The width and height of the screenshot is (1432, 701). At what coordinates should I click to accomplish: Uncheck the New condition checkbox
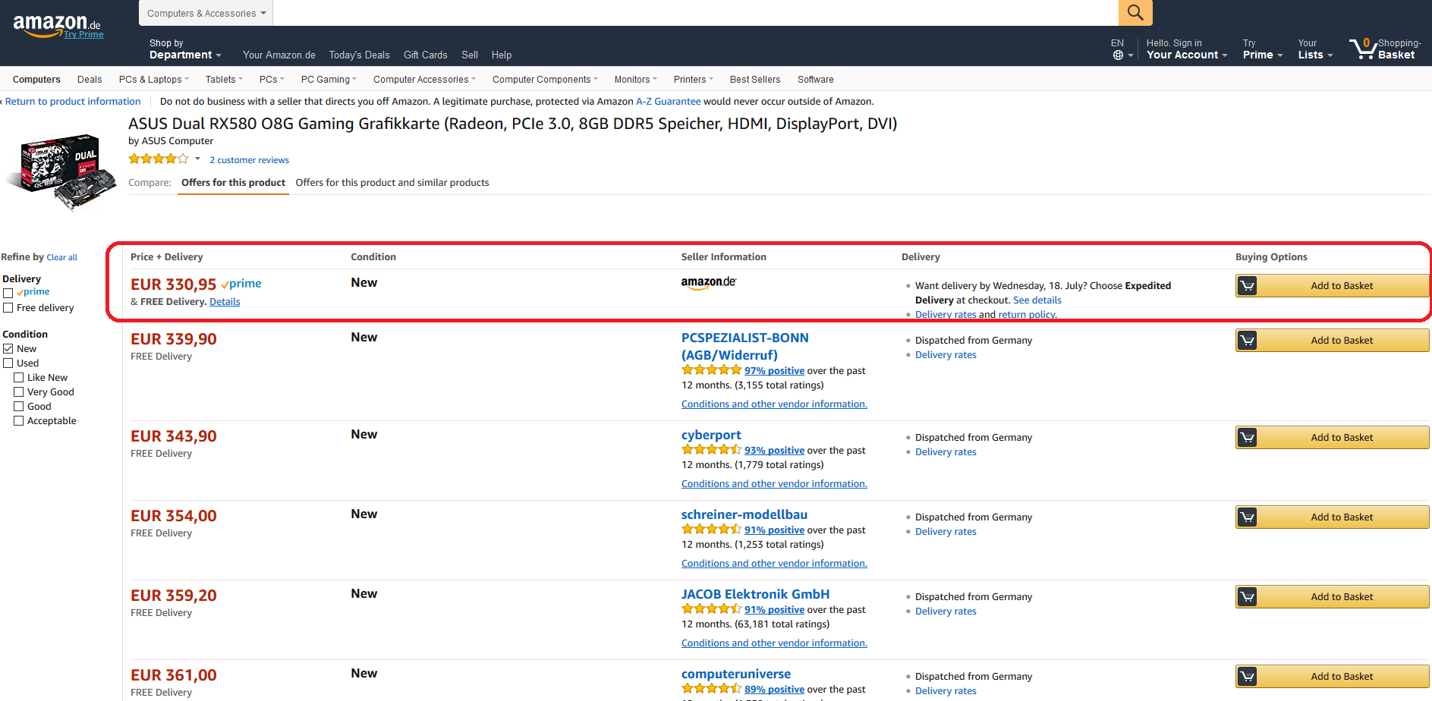(x=8, y=349)
